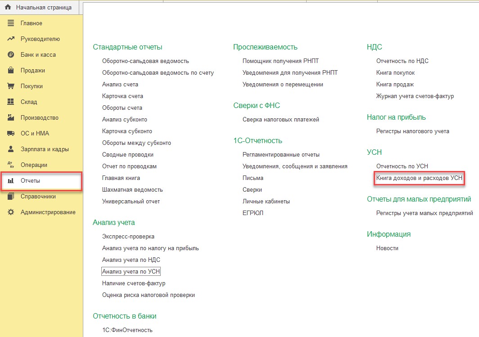Open the Продажи section
This screenshot has width=479, height=337.
coord(33,71)
